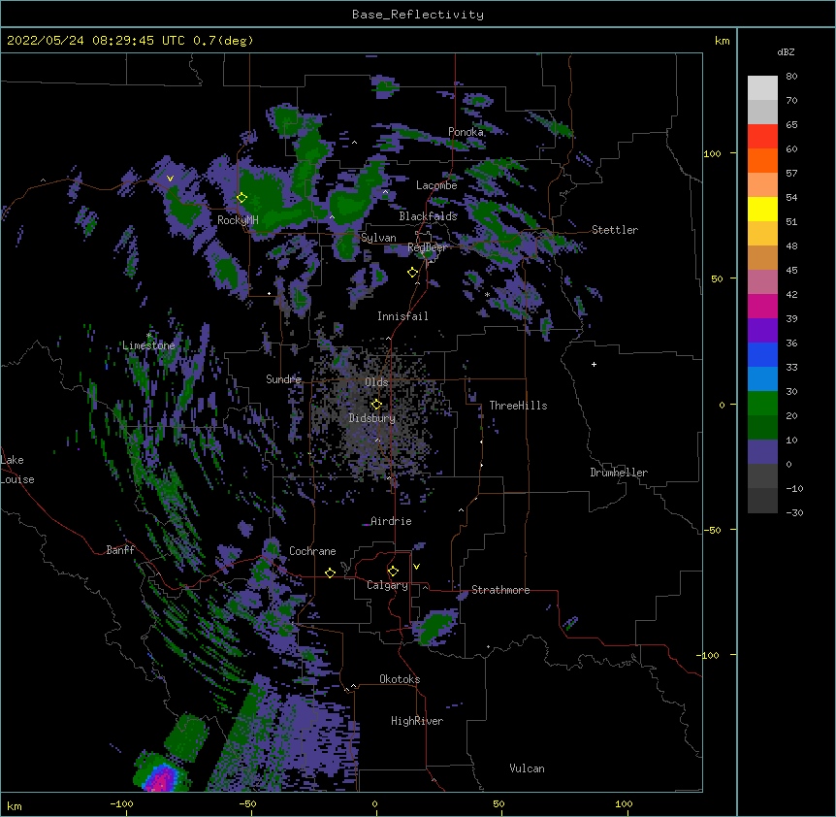Click the intense magenta storm cell at bottom left
Viewport: 836px width, 817px height.
click(x=160, y=780)
